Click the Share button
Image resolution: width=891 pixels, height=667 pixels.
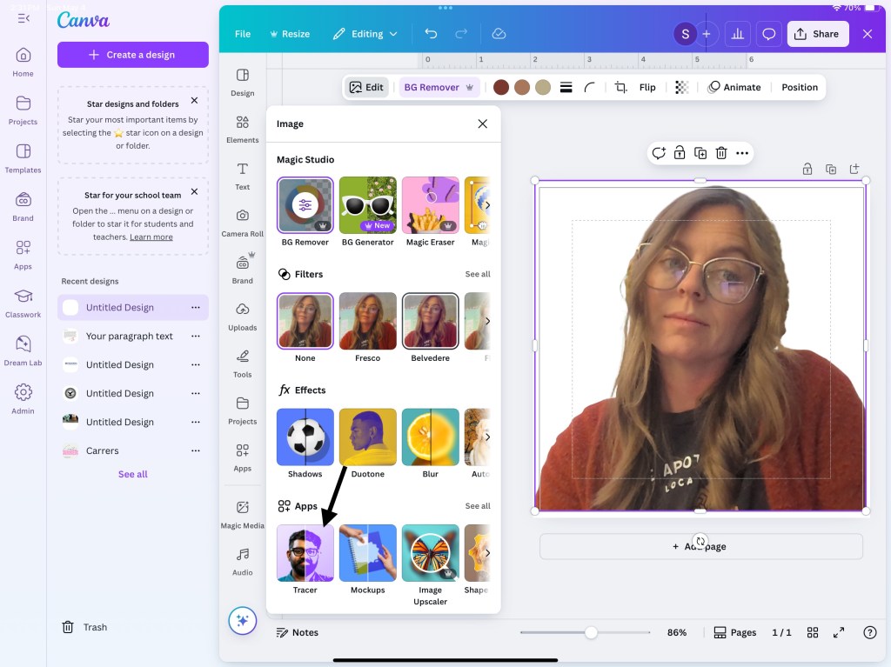click(x=817, y=34)
